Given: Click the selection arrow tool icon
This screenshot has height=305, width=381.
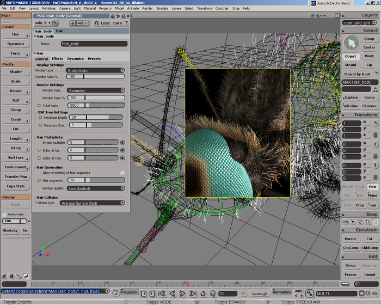Looking at the screenshot, I should [x=351, y=42].
